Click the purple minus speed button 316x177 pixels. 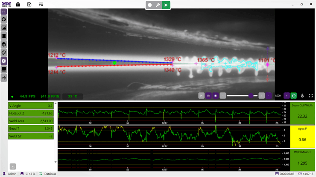[x=269, y=96]
